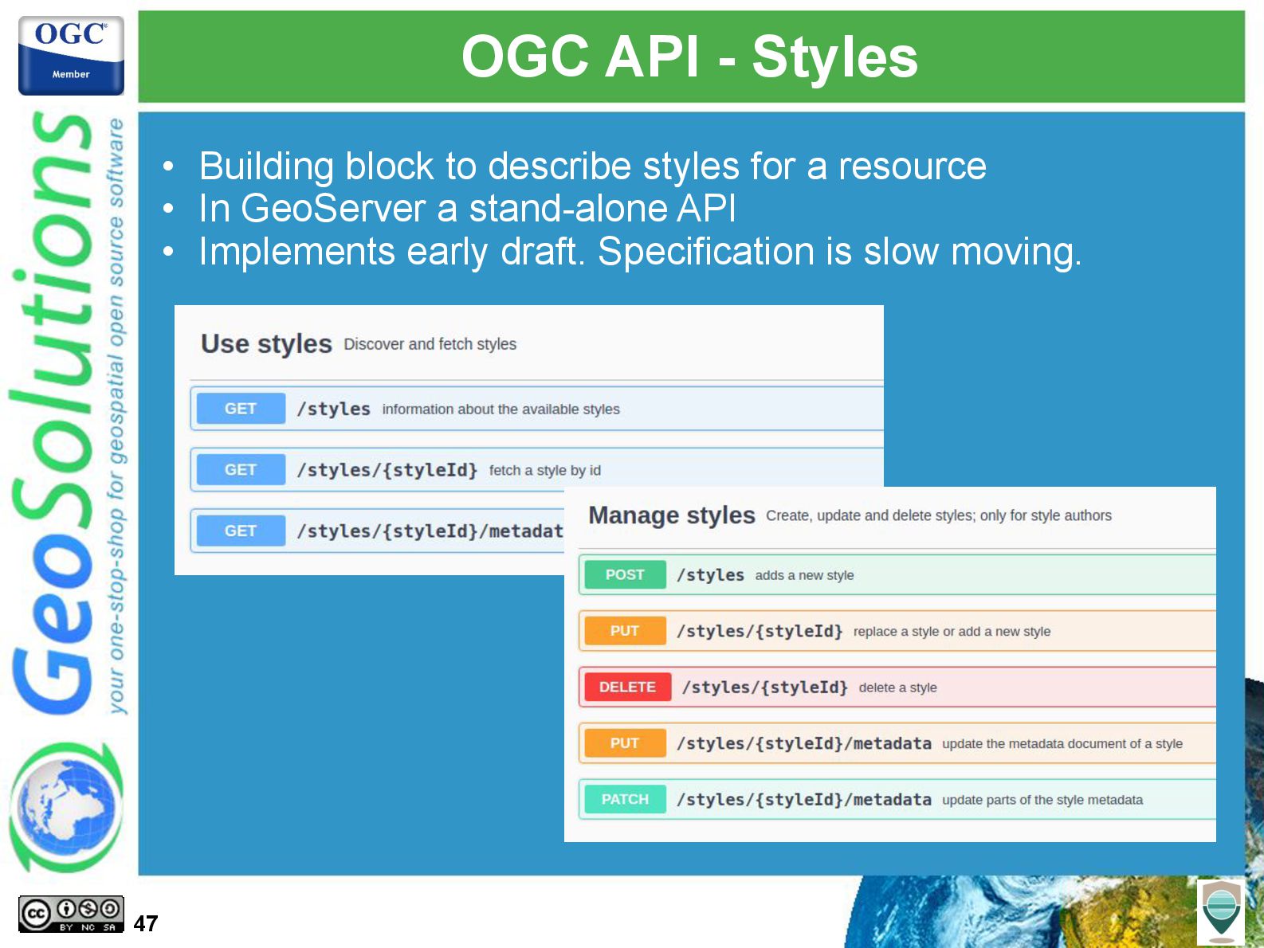Click 'Building block to describe styles' bullet

pyautogui.click(x=593, y=166)
